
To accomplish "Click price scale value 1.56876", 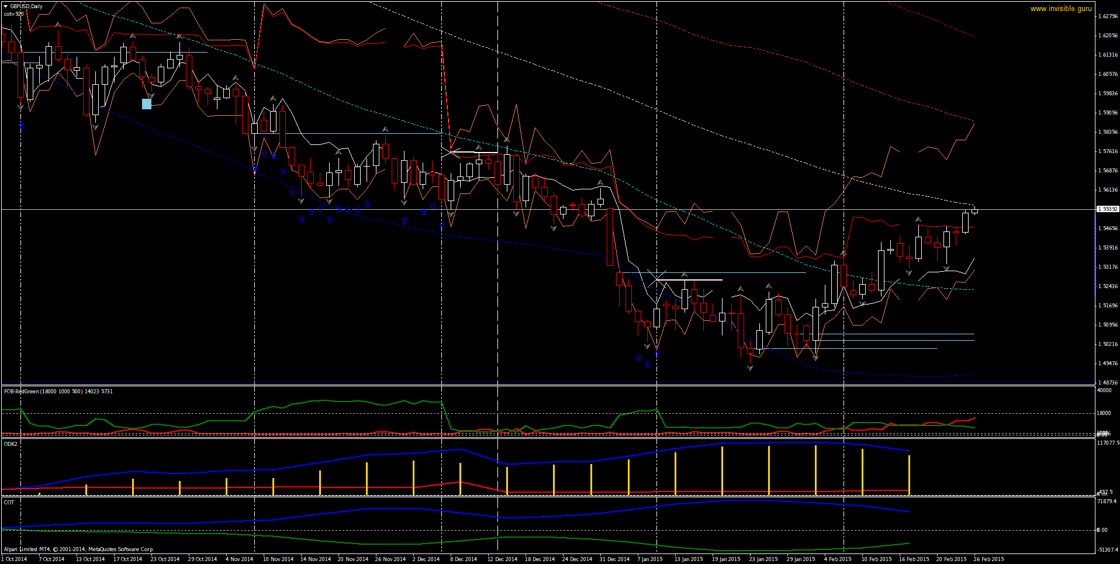I will [x=1108, y=171].
